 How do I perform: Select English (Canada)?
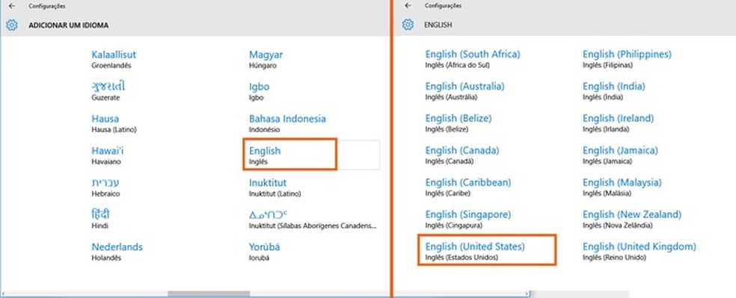[462, 156]
